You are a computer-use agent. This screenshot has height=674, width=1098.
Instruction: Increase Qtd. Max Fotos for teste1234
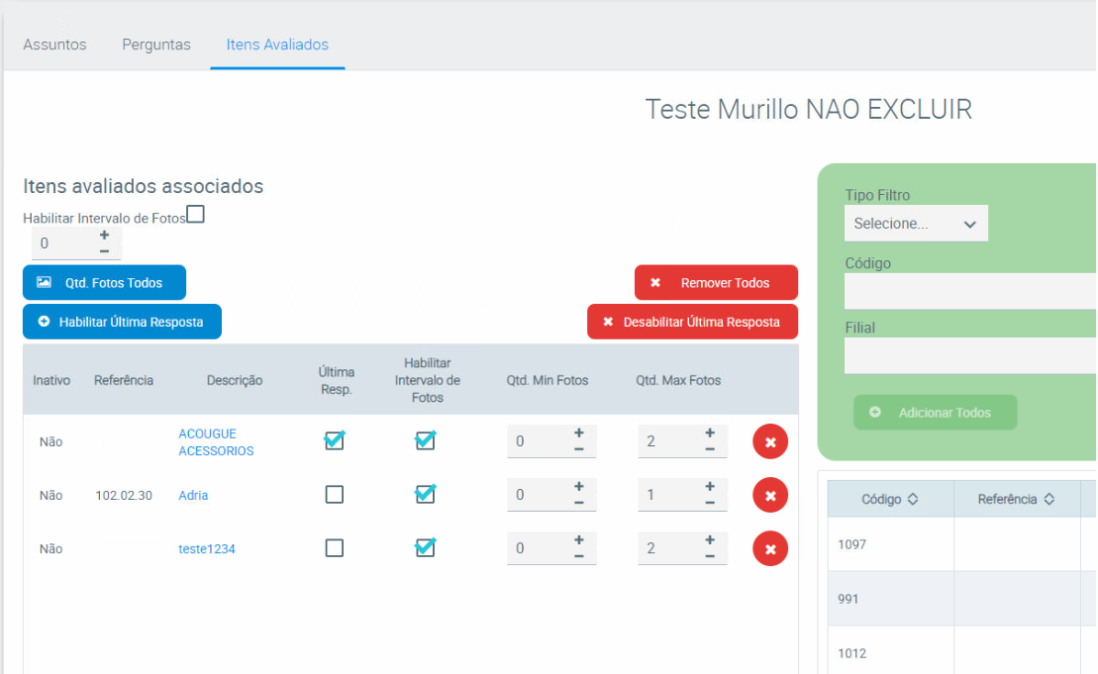[x=709, y=540]
